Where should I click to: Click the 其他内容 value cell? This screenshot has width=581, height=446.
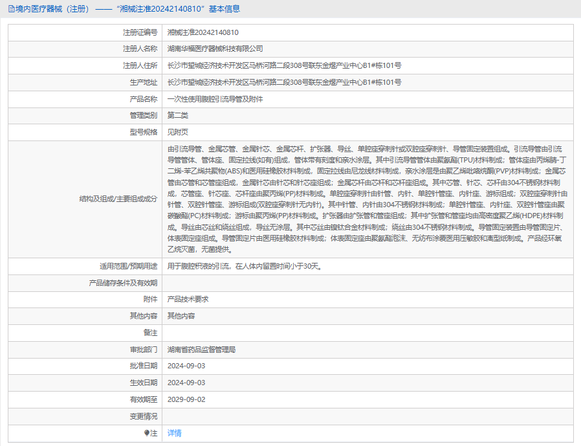pyautogui.click(x=181, y=316)
